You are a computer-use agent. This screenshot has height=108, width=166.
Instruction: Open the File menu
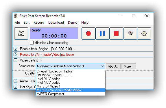tap(17, 23)
